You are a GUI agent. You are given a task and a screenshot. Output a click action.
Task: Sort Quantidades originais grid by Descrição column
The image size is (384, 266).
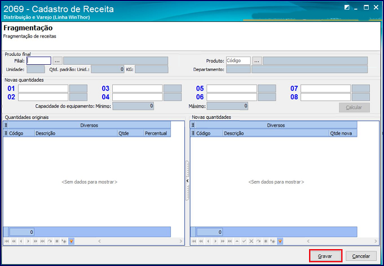[x=76, y=133]
